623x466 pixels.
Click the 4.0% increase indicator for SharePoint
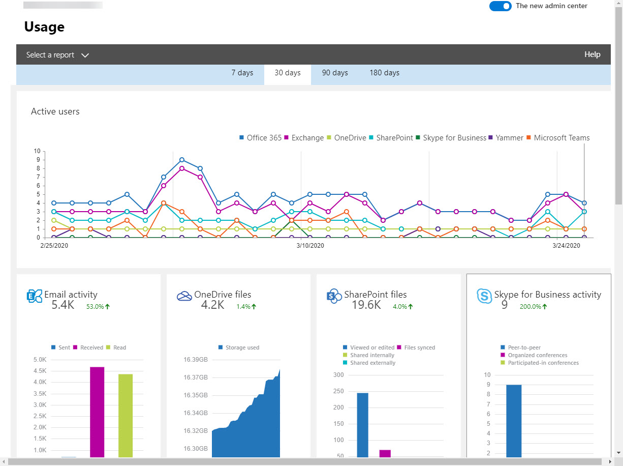403,307
